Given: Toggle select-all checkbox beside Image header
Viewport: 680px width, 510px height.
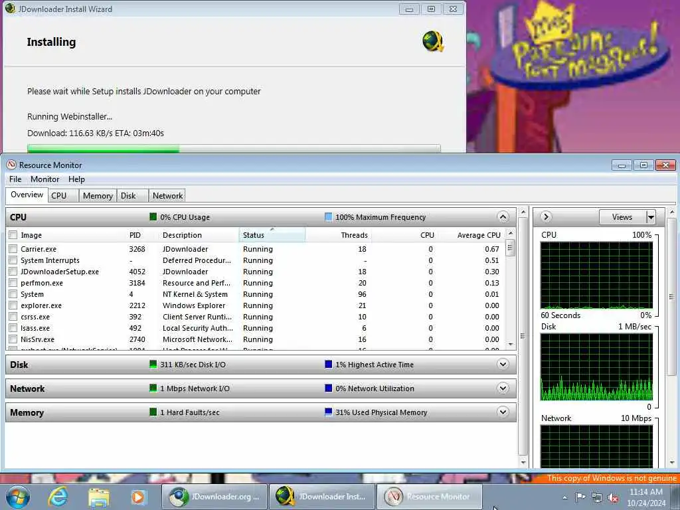Looking at the screenshot, I should click(13, 234).
